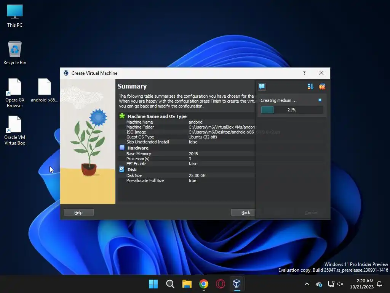Select the Machine Name and OS Type heading

tap(157, 116)
